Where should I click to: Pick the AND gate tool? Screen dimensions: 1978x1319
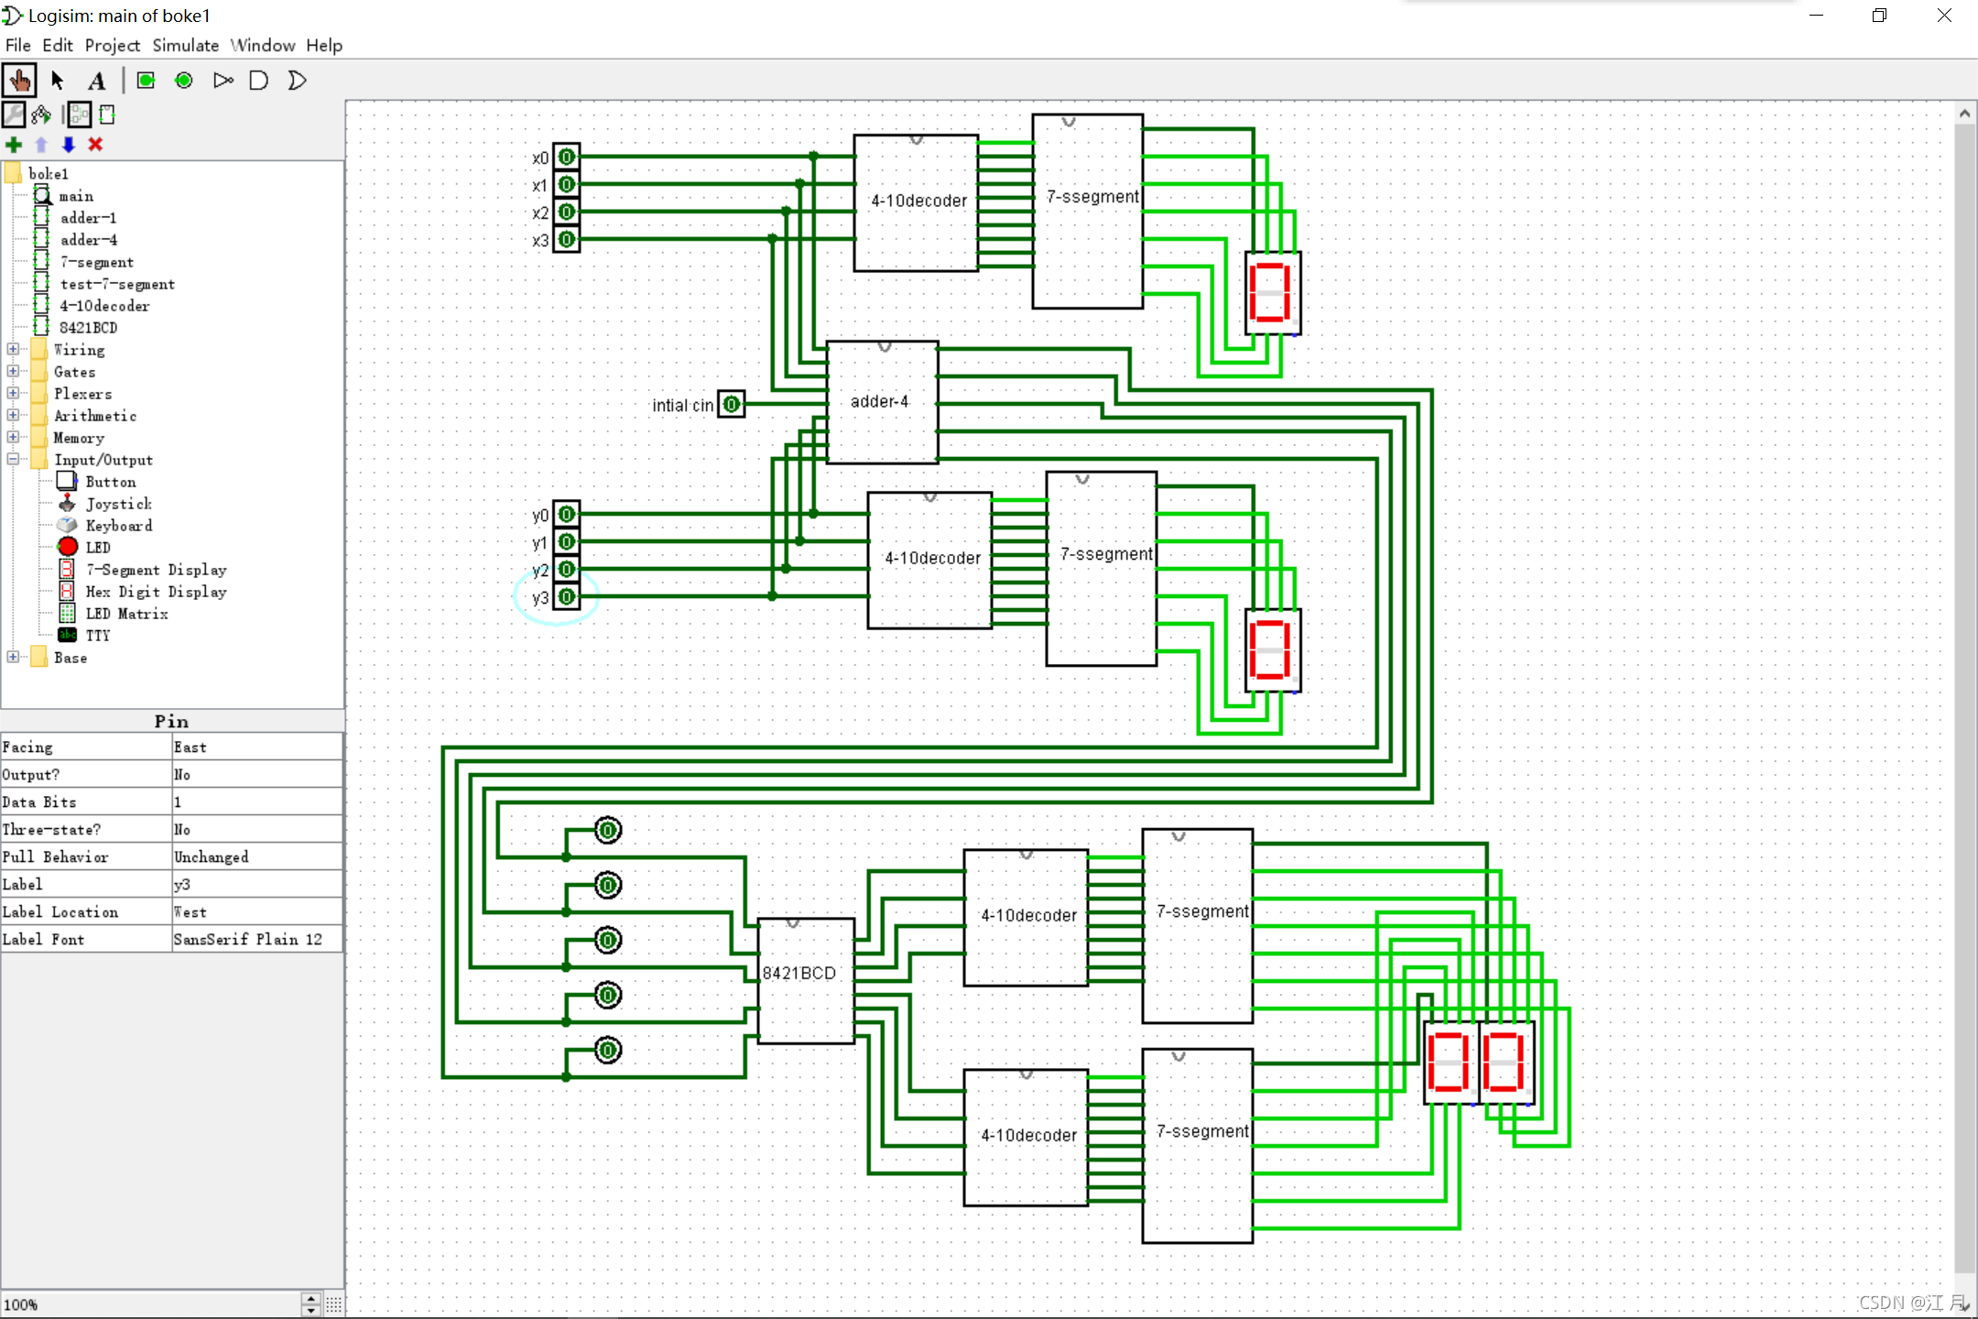259,81
